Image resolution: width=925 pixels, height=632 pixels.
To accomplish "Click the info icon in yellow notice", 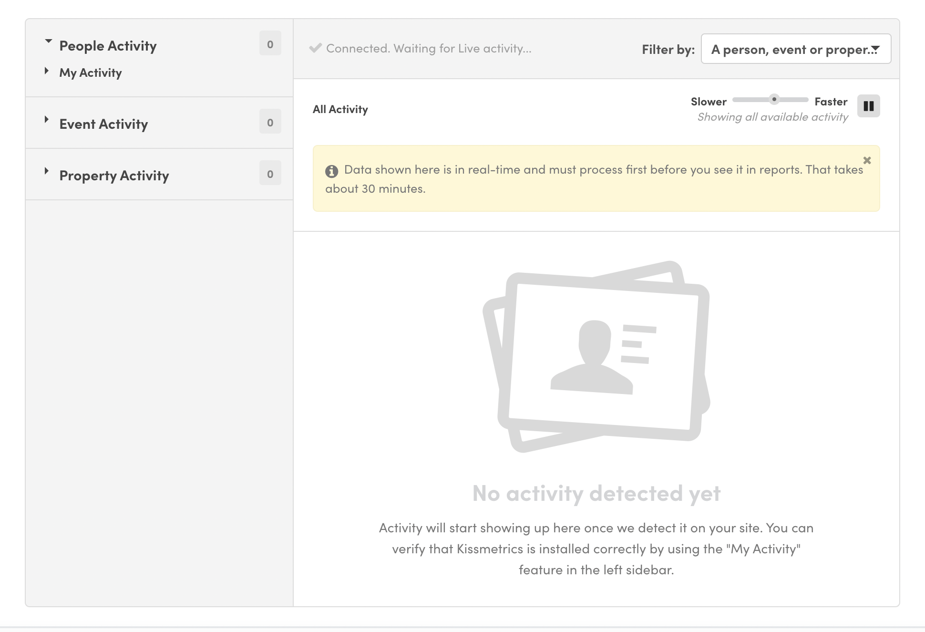I will [x=331, y=171].
